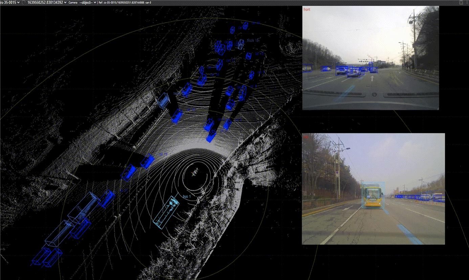469x280 pixels.
Task: Select the light-blue bus 1 bounding box
Action: click(x=165, y=213)
